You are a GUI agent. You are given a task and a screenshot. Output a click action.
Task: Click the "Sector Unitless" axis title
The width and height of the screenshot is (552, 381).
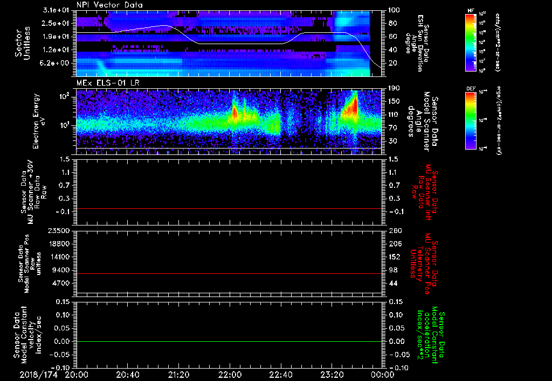22,43
